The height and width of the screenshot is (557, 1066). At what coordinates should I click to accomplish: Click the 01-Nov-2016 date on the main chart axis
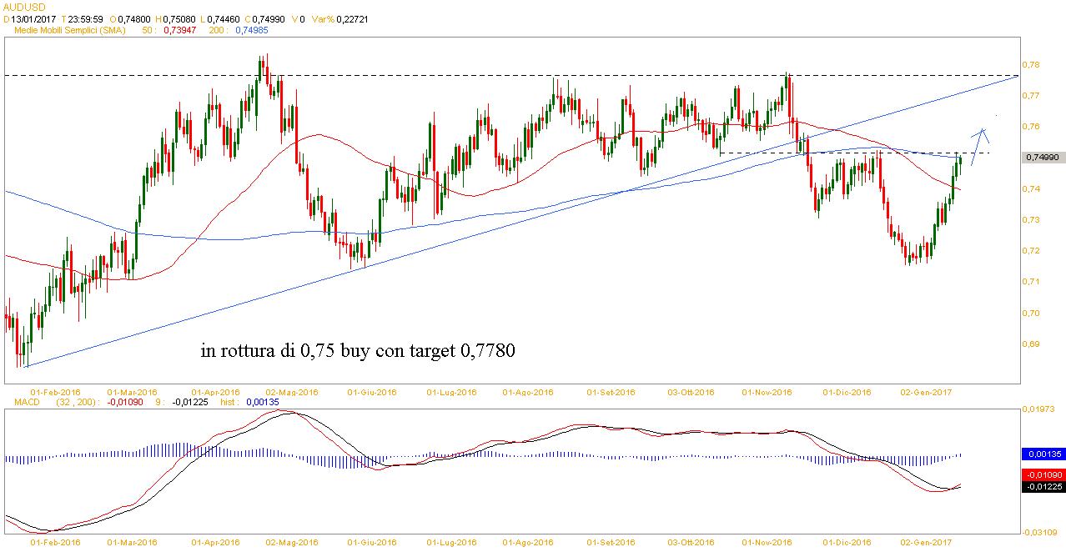pos(766,391)
